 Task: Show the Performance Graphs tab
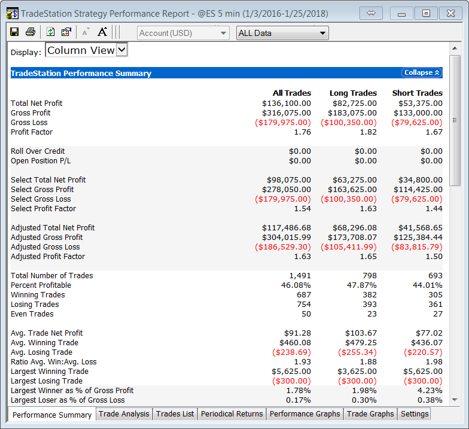pos(304,414)
